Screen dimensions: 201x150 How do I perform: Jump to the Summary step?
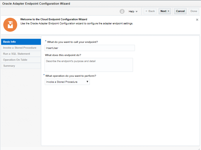pos(21,66)
